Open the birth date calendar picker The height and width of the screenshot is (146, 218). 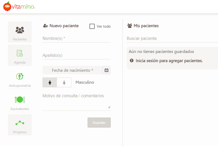tap(107, 70)
